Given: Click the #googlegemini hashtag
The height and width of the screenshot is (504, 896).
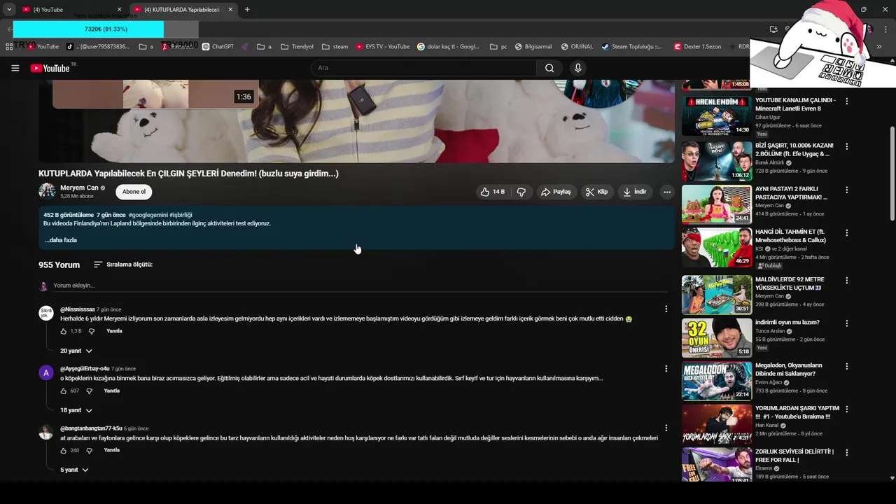Looking at the screenshot, I should click(148, 215).
